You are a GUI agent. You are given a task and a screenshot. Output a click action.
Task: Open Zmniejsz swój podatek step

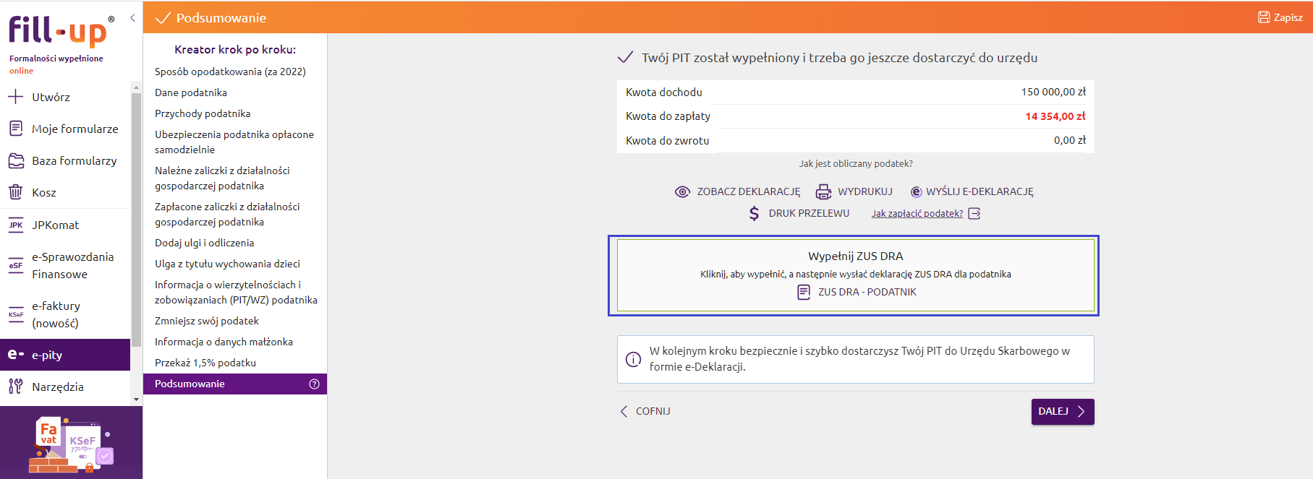pyautogui.click(x=207, y=321)
